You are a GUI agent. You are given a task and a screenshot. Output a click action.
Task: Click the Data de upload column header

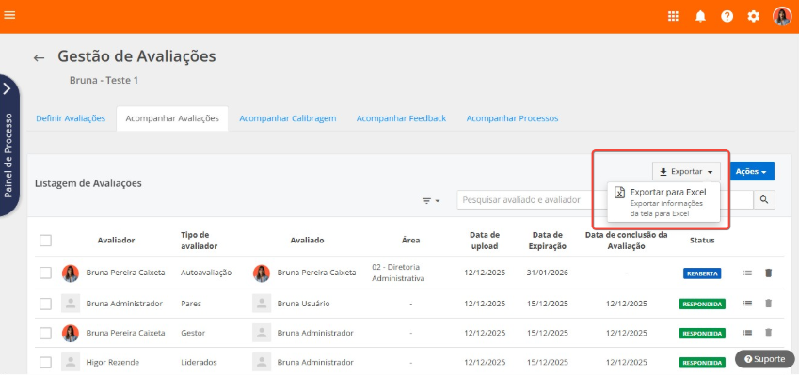(x=485, y=241)
